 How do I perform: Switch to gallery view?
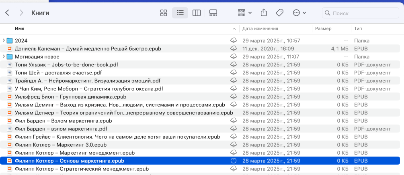[213, 13]
